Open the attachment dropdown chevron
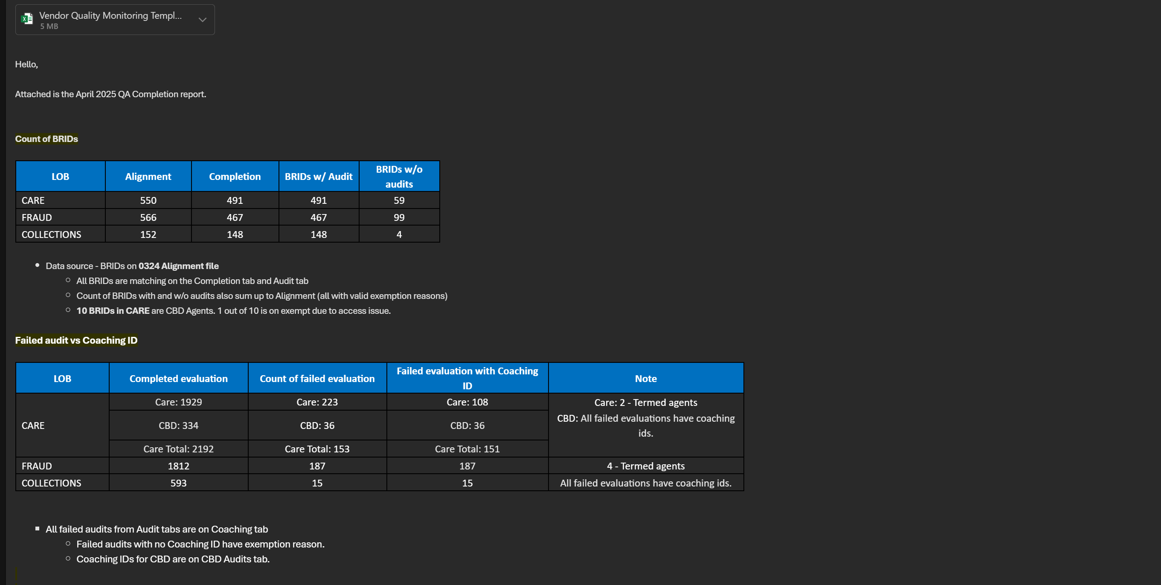 202,20
